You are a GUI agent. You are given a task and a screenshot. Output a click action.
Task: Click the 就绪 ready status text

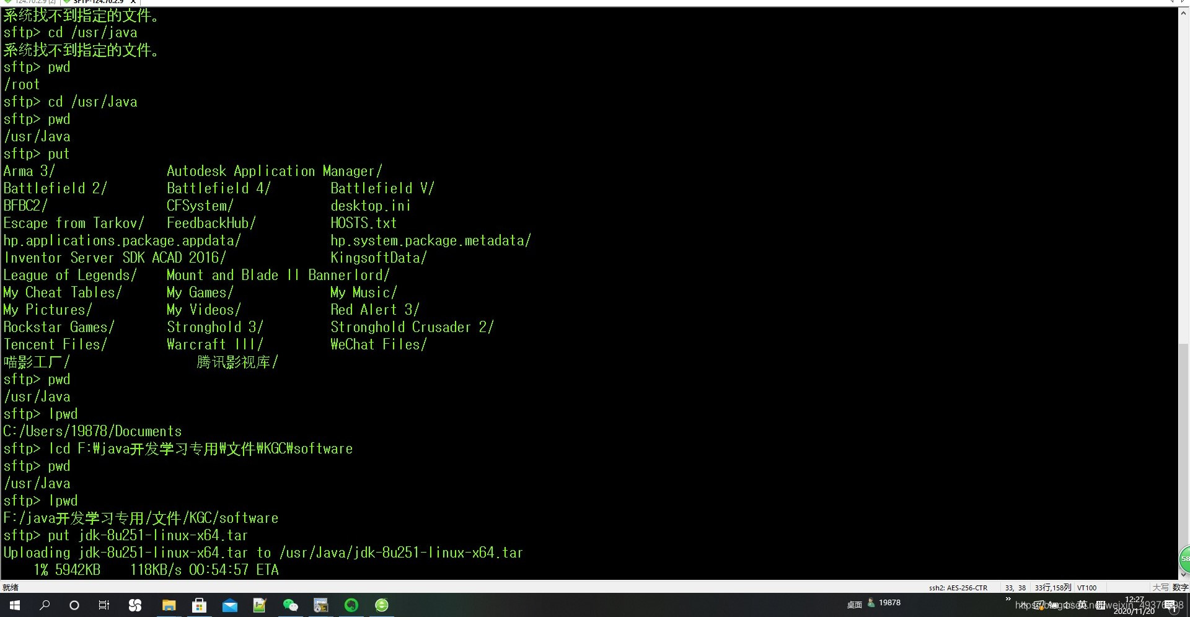[x=11, y=587]
